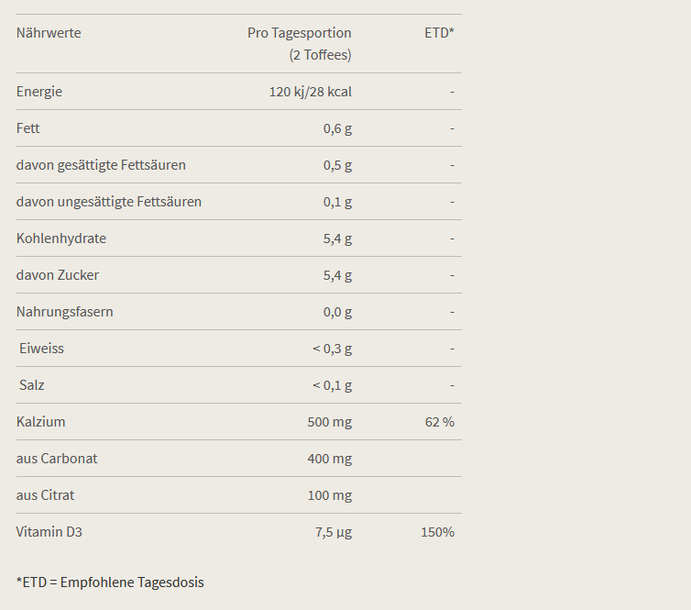Select the Pro Tagesportion header text
691x610 pixels.
300,33
